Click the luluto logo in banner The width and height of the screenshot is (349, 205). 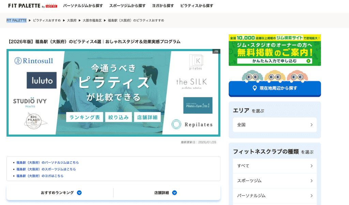[42, 80]
